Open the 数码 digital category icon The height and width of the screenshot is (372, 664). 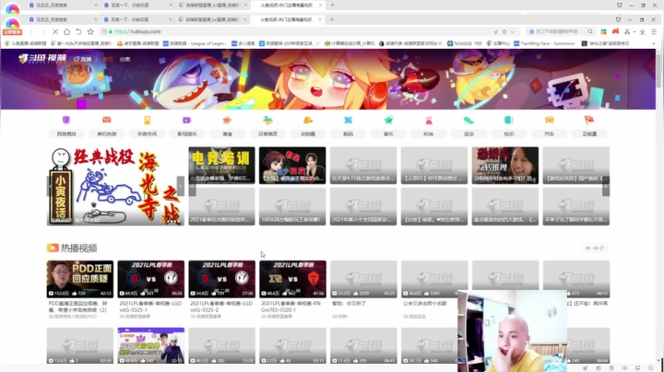coord(348,120)
